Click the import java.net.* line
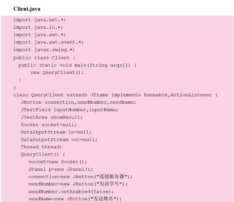The height and width of the screenshot is (202, 234). 39,20
